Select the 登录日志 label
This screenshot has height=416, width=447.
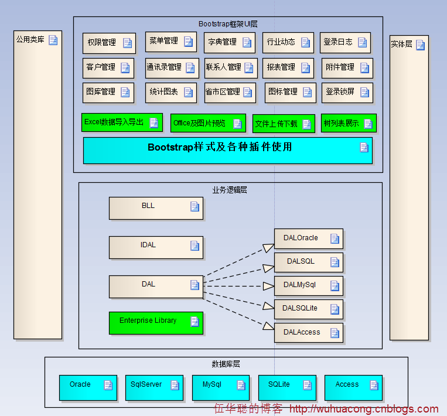click(x=338, y=42)
